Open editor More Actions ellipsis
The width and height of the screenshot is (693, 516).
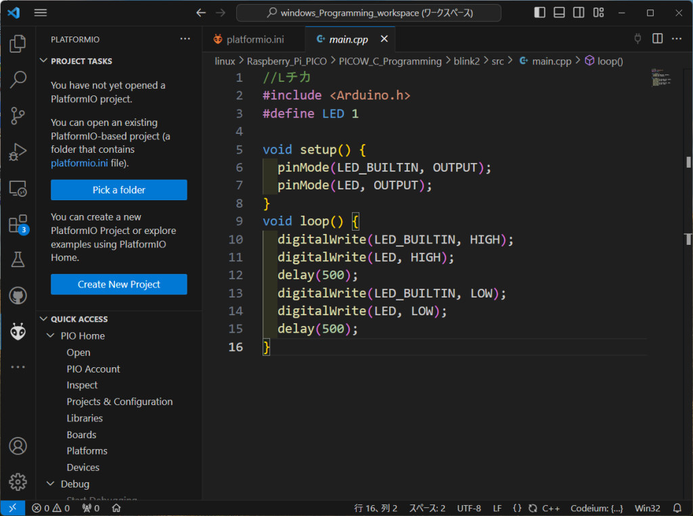(677, 39)
